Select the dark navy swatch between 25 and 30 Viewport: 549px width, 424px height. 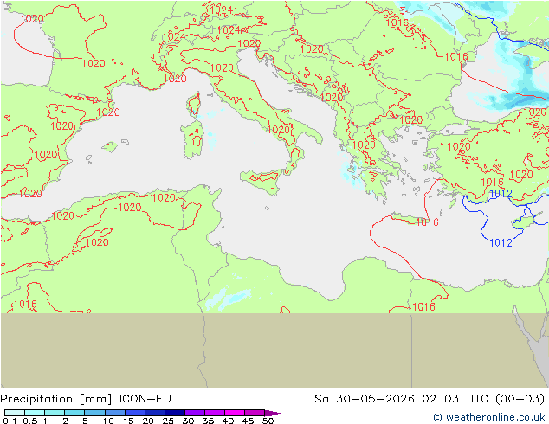pos(175,413)
